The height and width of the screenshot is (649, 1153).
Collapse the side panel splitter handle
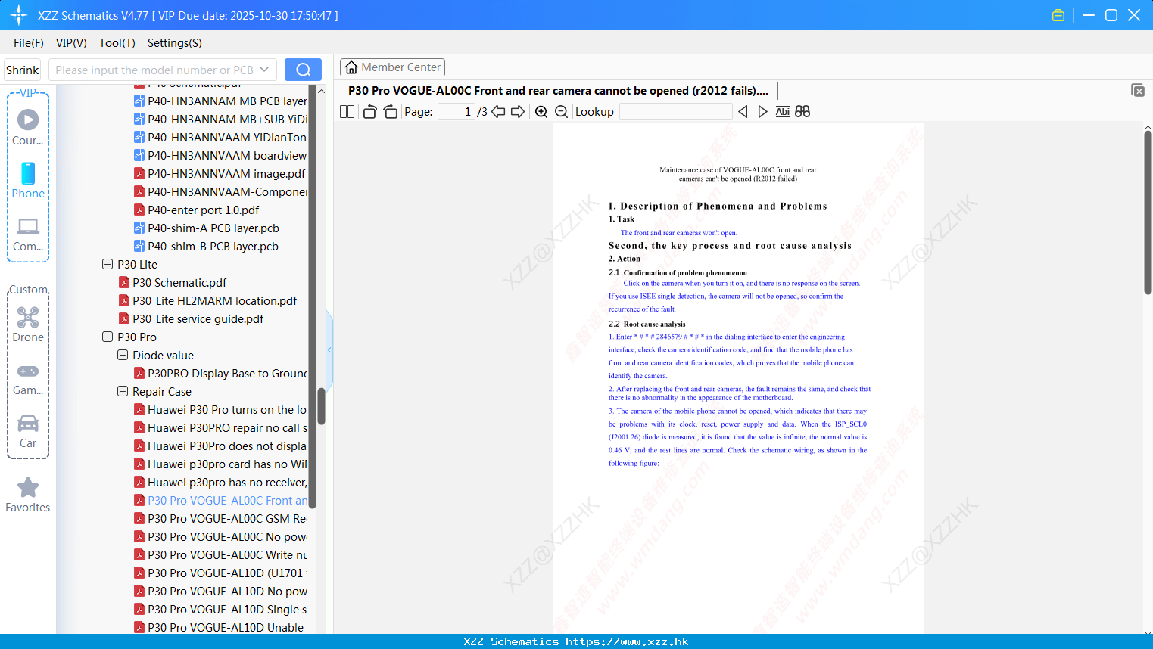click(x=329, y=349)
